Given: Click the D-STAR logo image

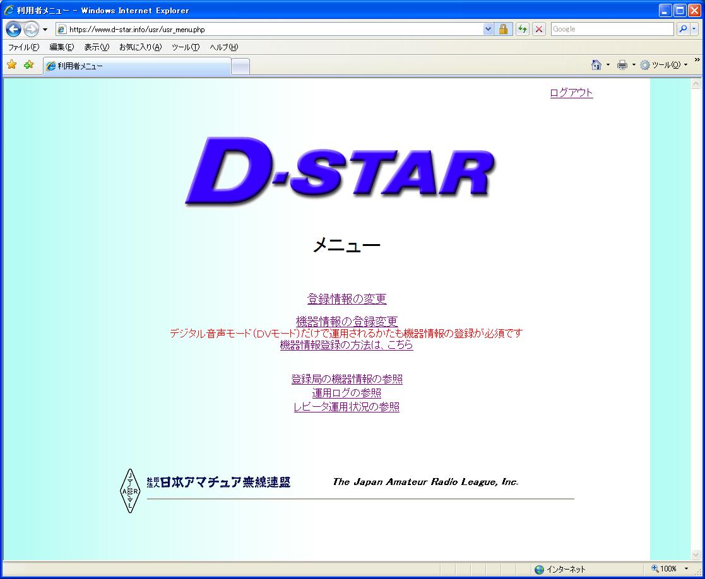Looking at the screenshot, I should [340, 171].
